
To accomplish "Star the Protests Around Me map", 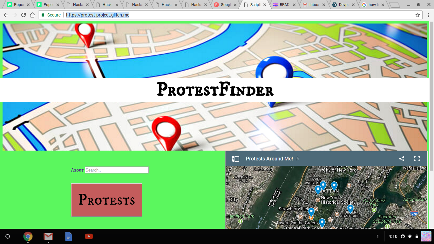I will 298,159.
